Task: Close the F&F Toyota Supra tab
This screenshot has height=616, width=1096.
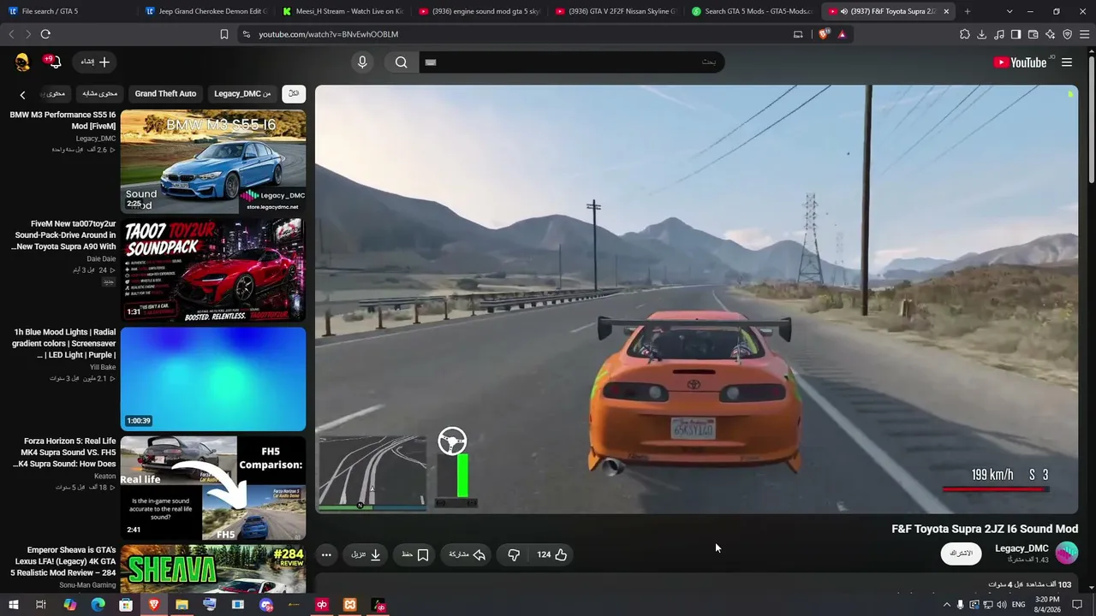Action: (x=946, y=11)
